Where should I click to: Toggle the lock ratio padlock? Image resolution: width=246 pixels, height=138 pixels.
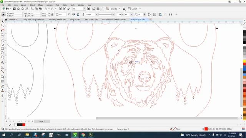(52, 15)
